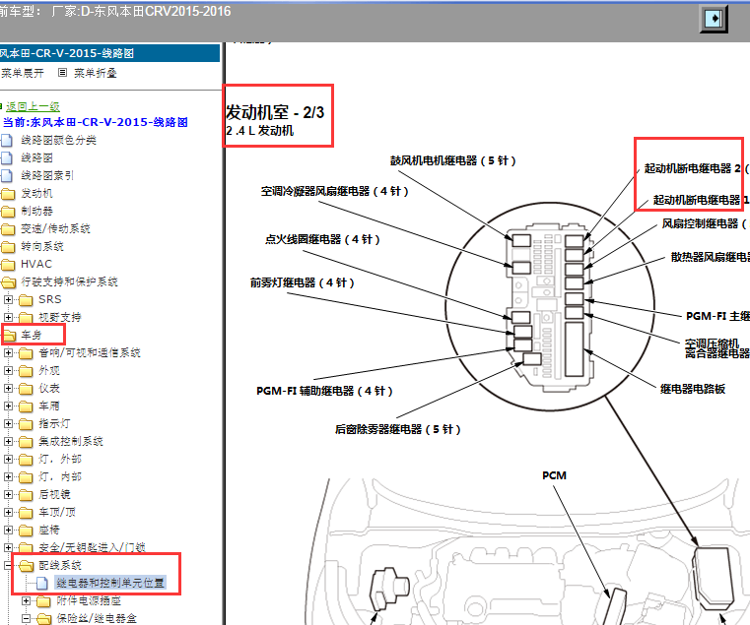Expand the 音响/可视和通信系统 node
The image size is (750, 625).
click(8, 352)
